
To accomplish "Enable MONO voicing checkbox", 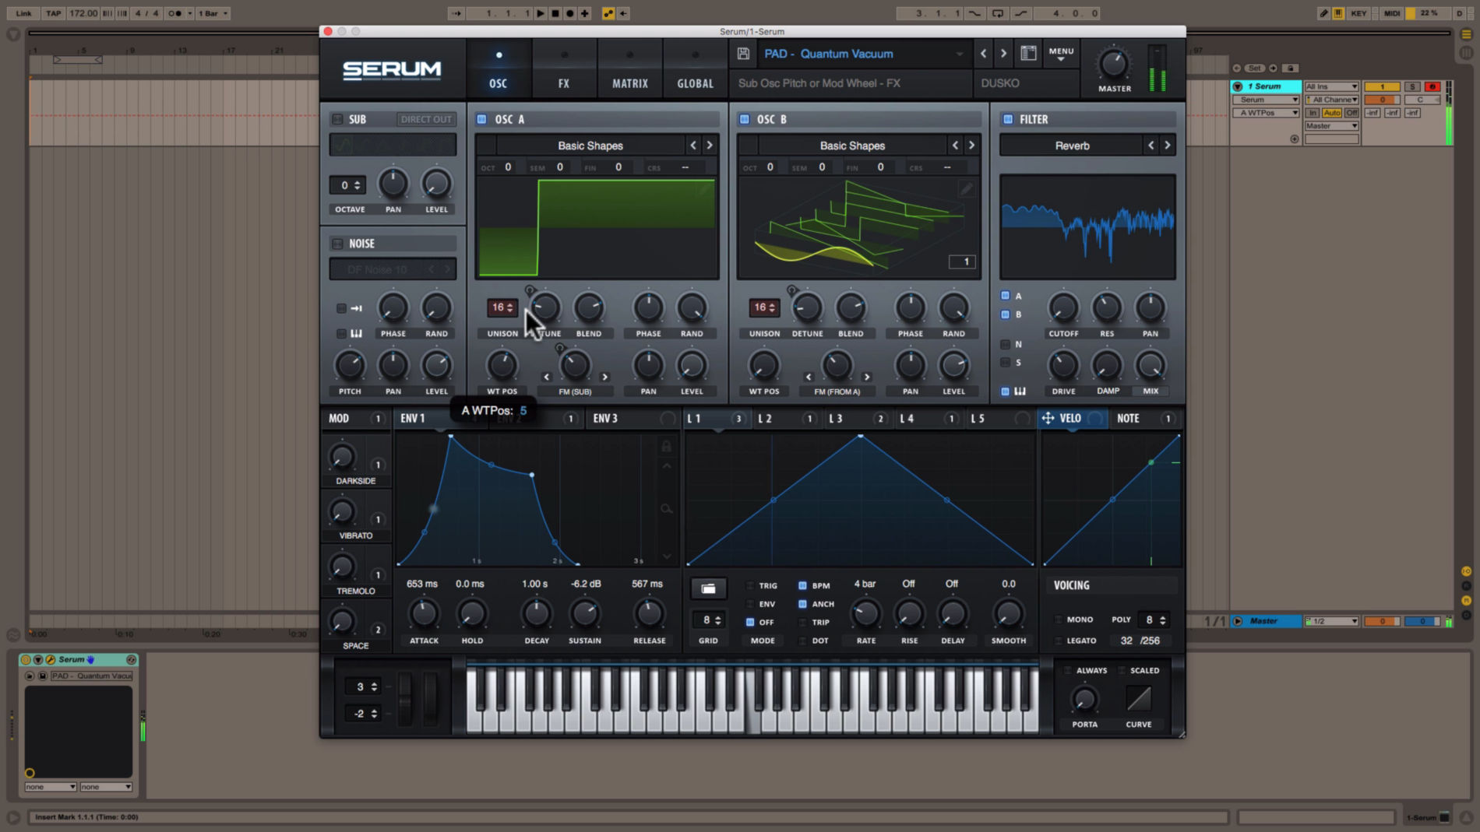I will pyautogui.click(x=1058, y=620).
